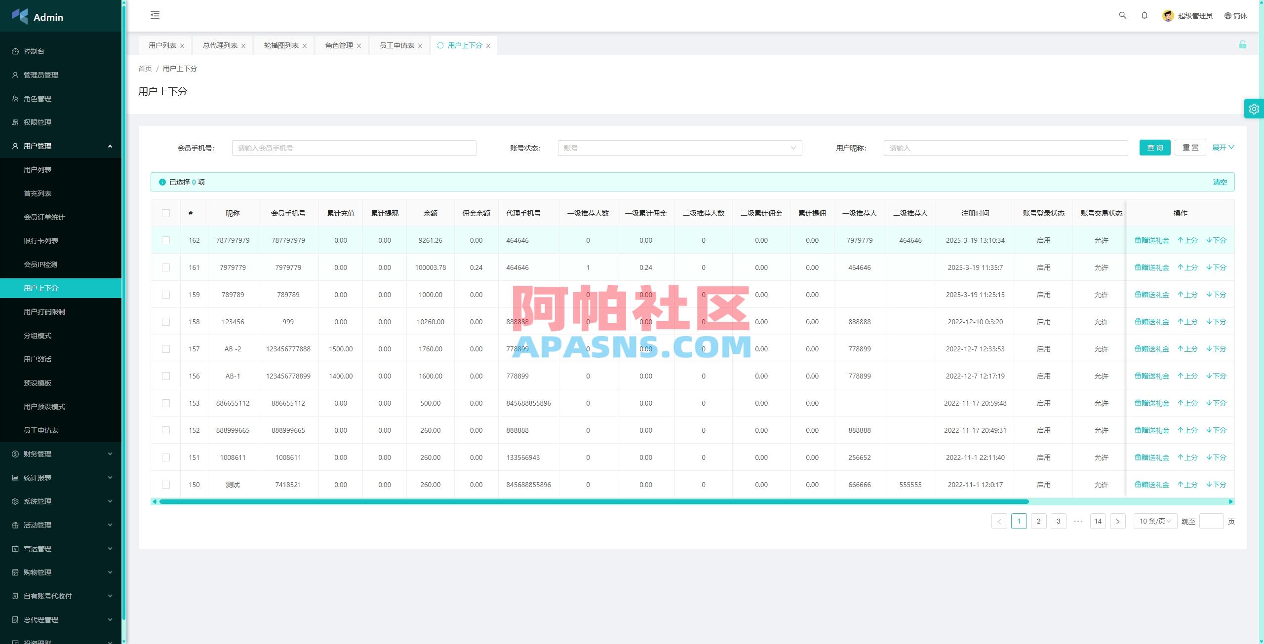
Task: Check the checkbox of row 158
Action: (166, 321)
